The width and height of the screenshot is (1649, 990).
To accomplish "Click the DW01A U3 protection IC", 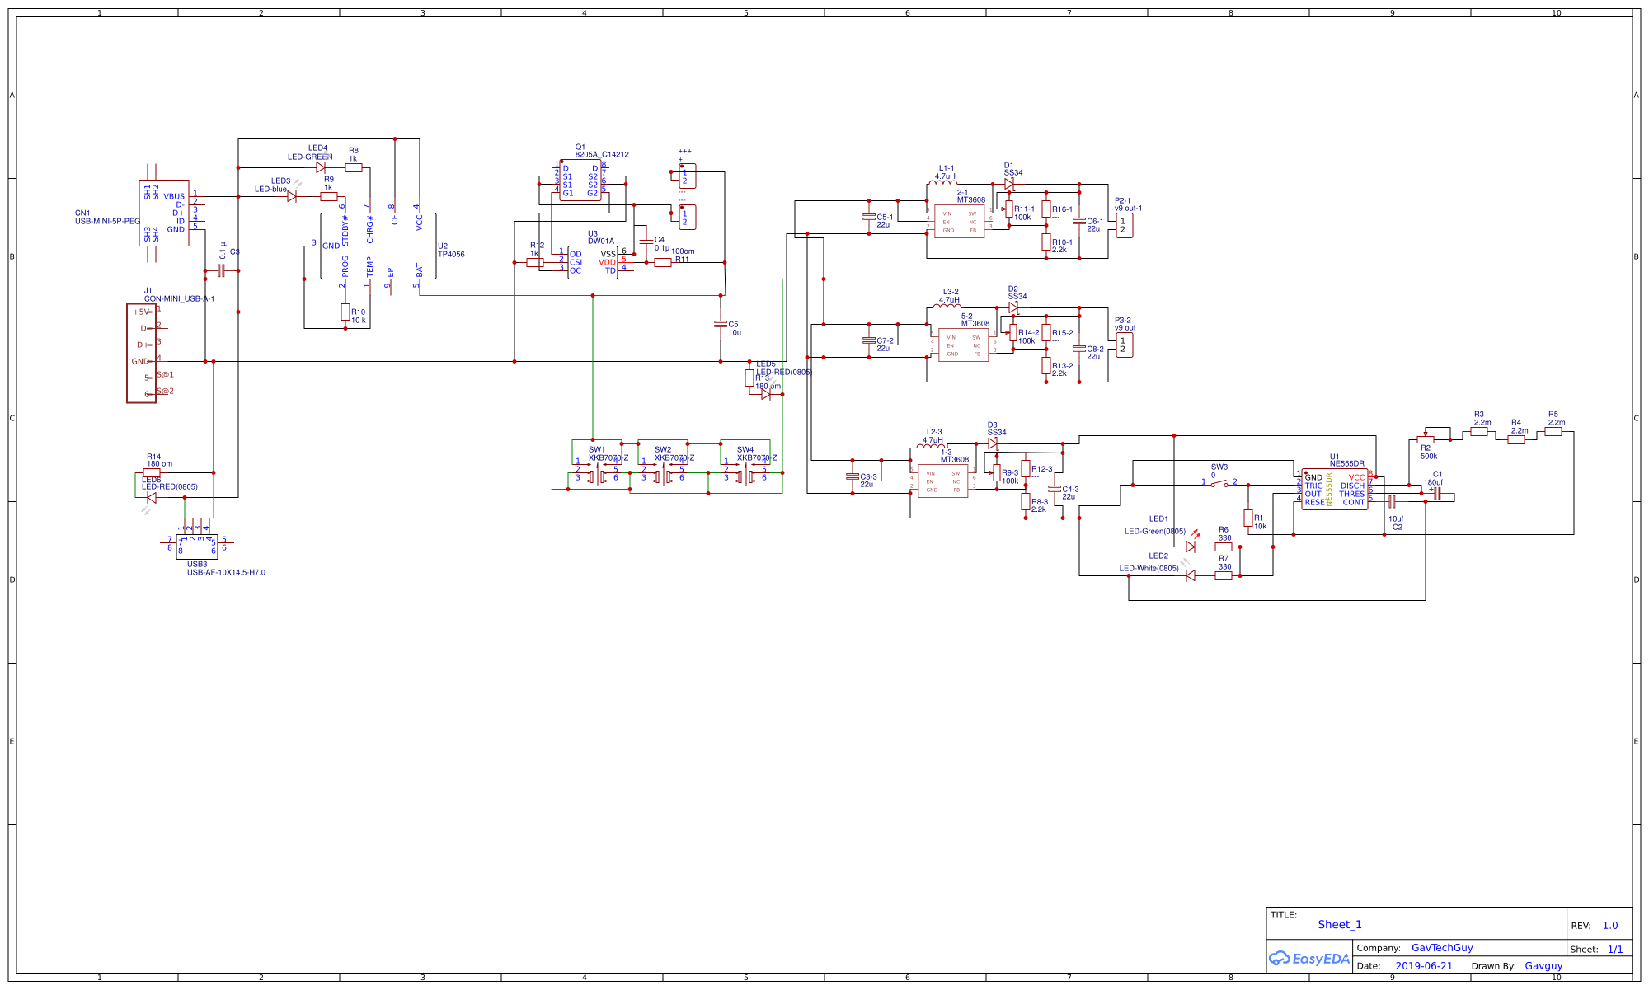I will pos(592,263).
